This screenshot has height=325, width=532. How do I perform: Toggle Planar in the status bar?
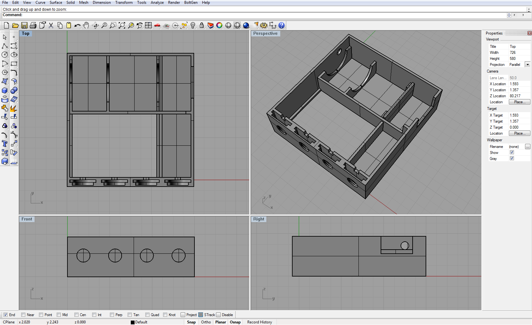pyautogui.click(x=221, y=322)
